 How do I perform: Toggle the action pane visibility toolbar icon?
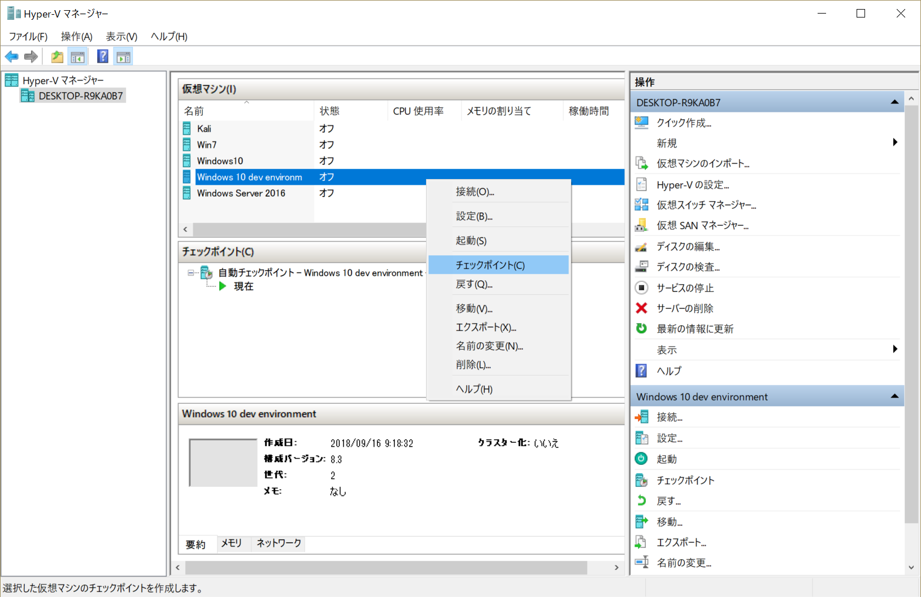[123, 56]
